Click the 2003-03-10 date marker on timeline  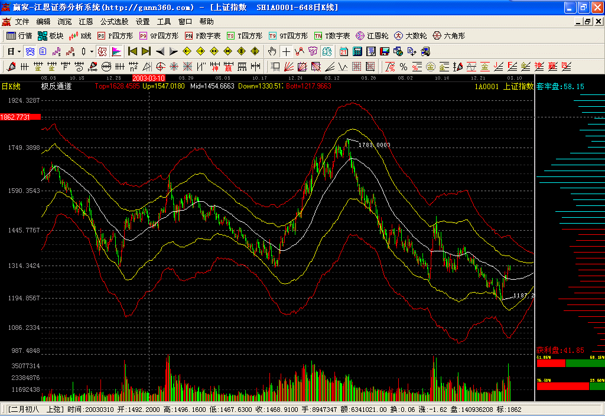[x=149, y=78]
